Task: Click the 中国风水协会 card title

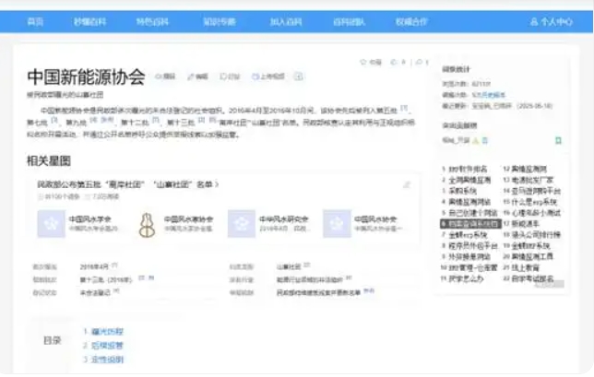Action: 375,219
